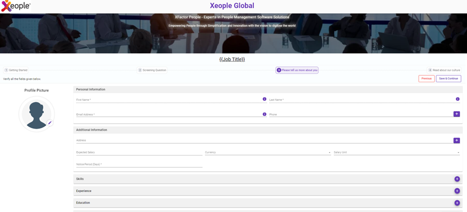This screenshot has width=467, height=212.
Task: Click the profile picture avatar
Action: (36, 114)
